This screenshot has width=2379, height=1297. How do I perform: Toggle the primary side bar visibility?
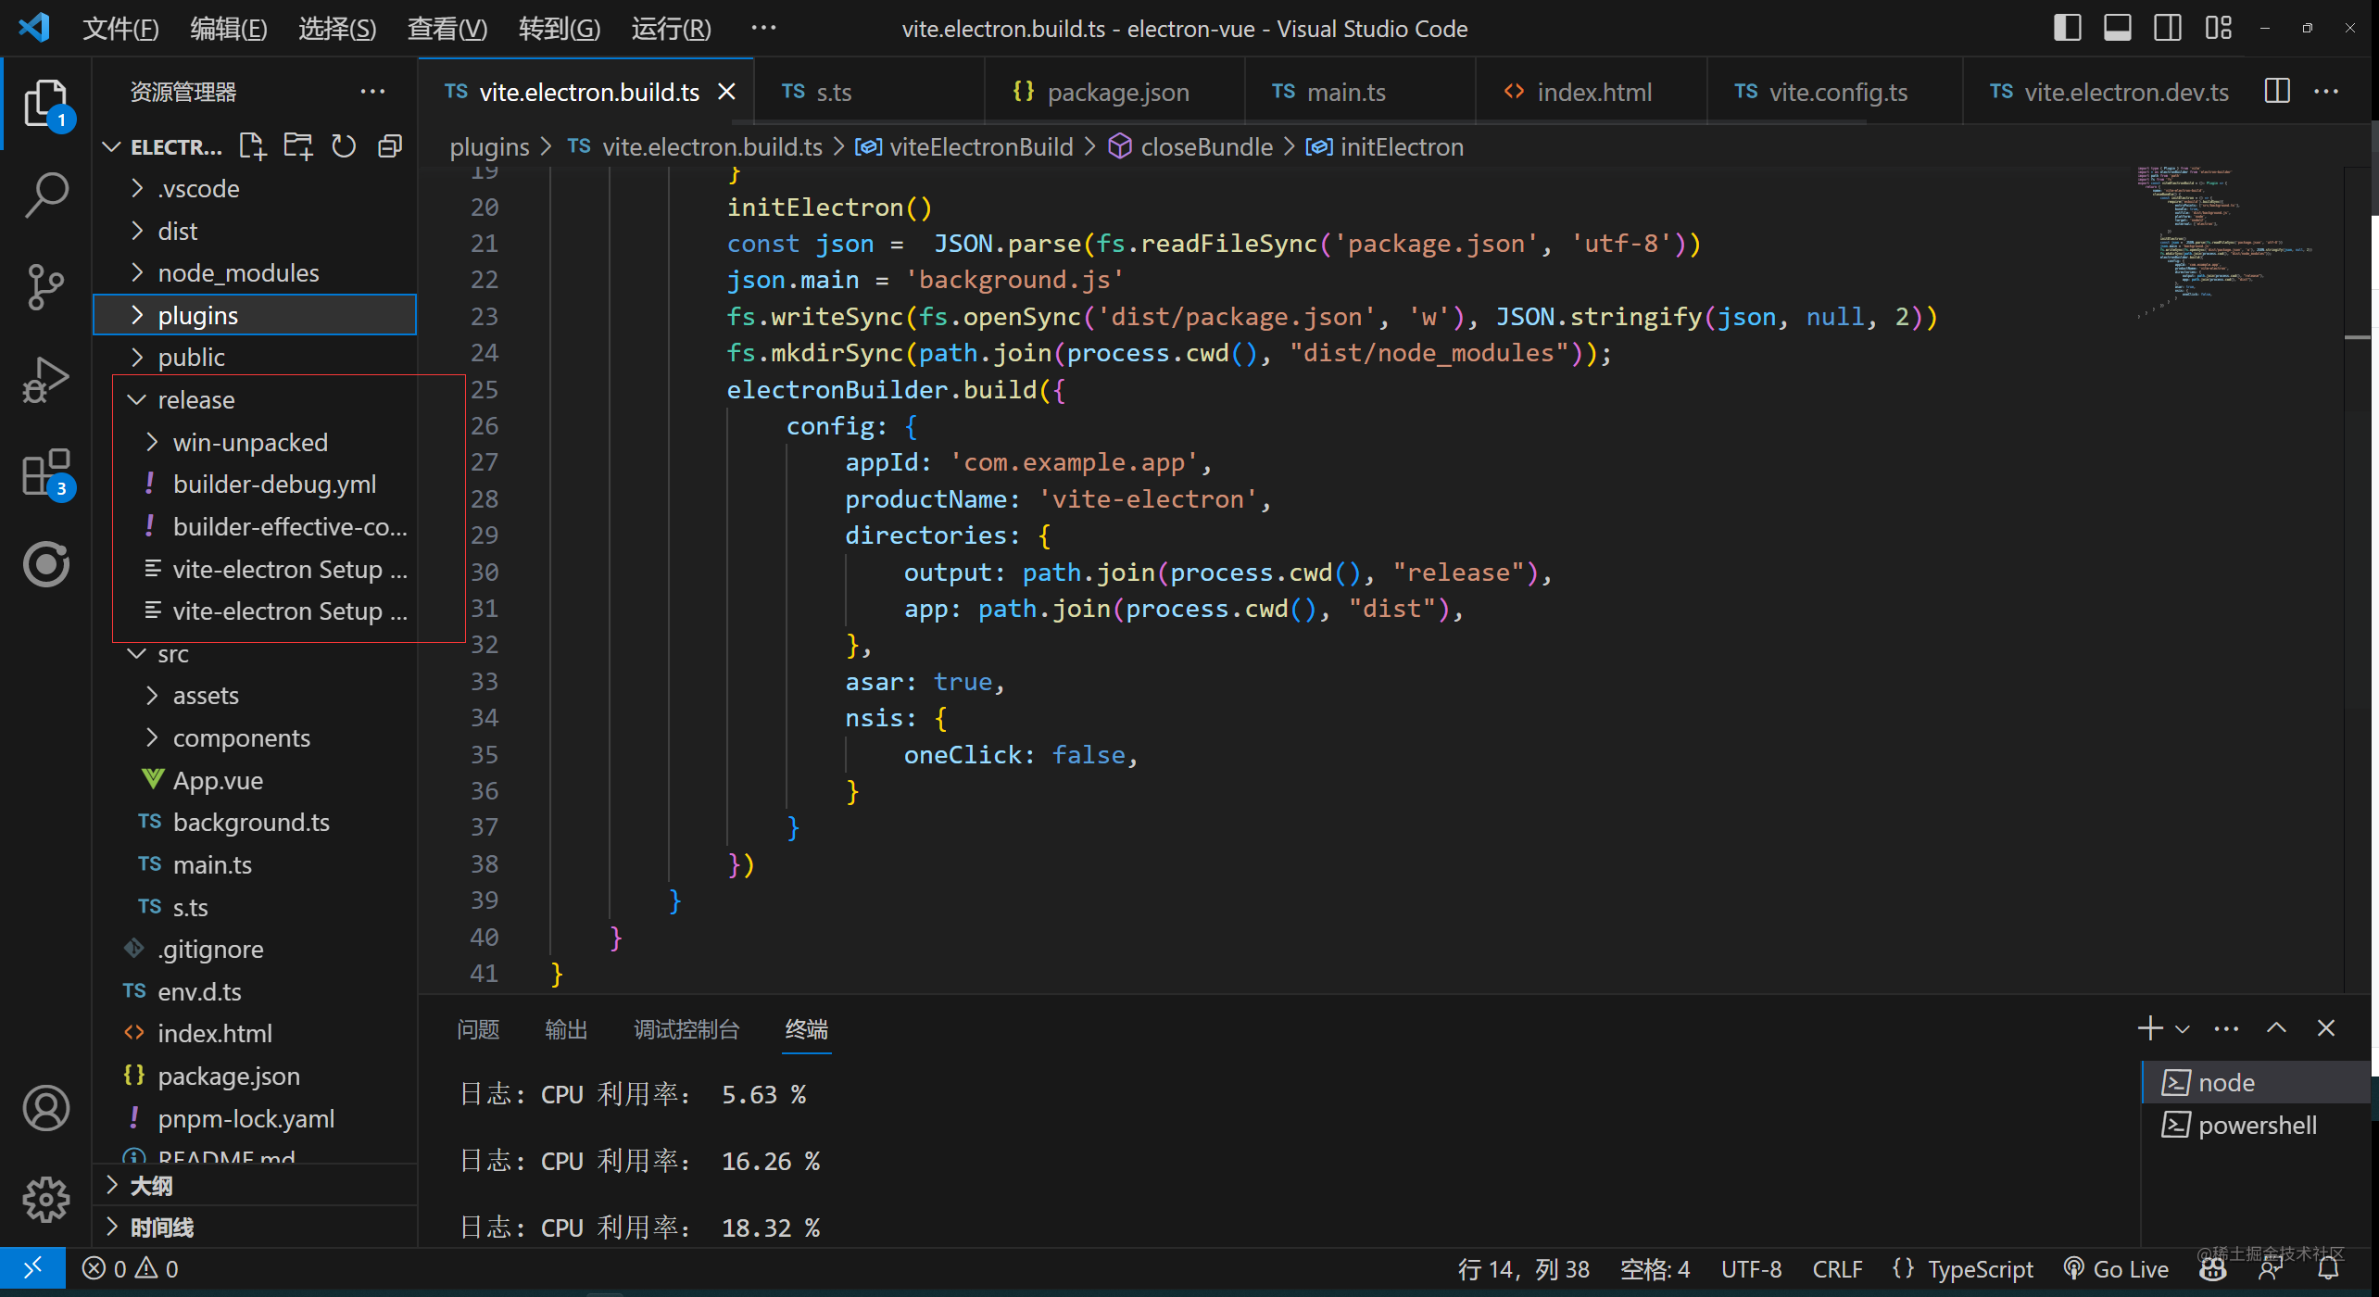click(x=2067, y=28)
